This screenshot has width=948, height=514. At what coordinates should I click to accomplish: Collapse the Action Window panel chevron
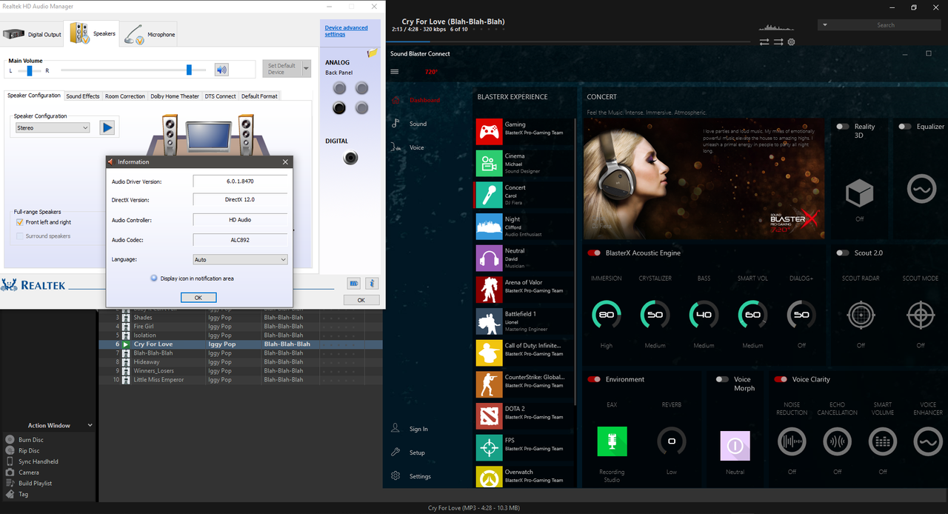(x=90, y=425)
